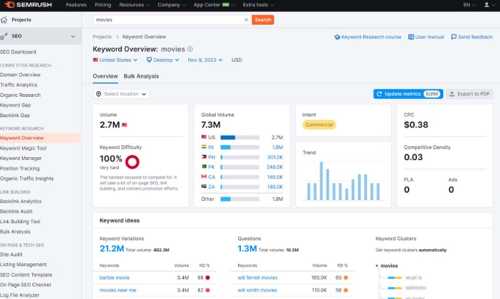Click the United States flag icon
This screenshot has height=299, width=500.
coord(96,60)
